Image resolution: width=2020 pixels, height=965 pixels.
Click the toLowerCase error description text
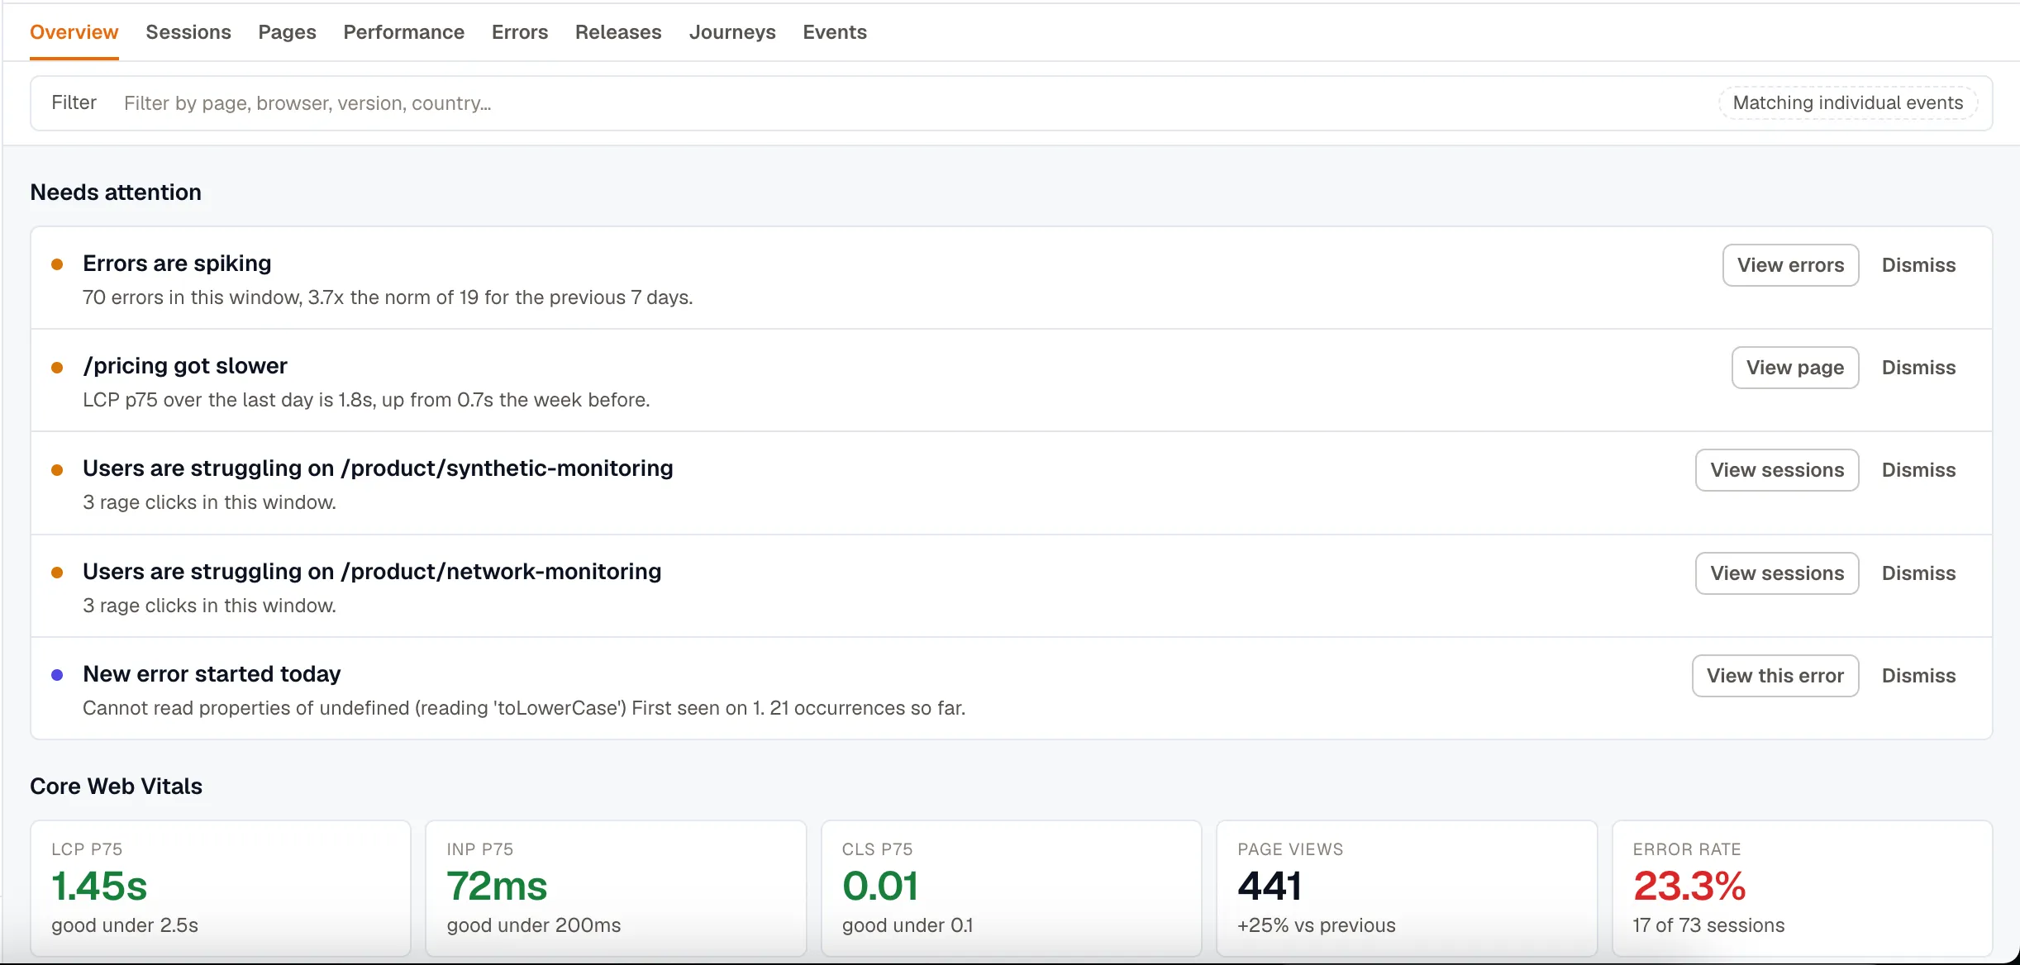[524, 708]
